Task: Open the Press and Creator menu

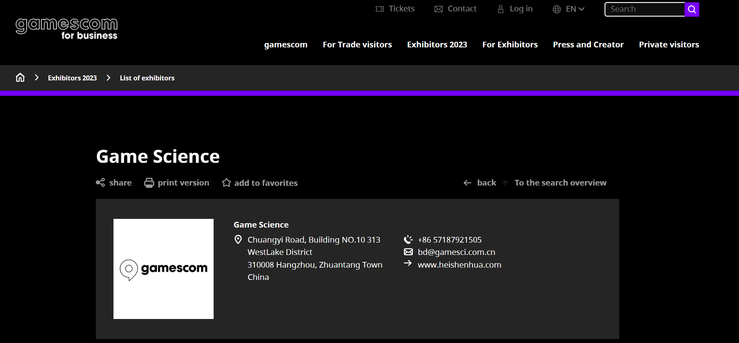Action: pyautogui.click(x=588, y=44)
